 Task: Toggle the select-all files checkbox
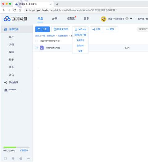coord(37,41)
